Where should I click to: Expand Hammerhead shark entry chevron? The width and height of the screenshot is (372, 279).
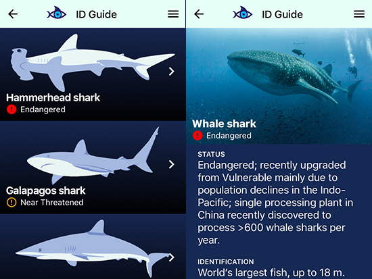pos(172,72)
